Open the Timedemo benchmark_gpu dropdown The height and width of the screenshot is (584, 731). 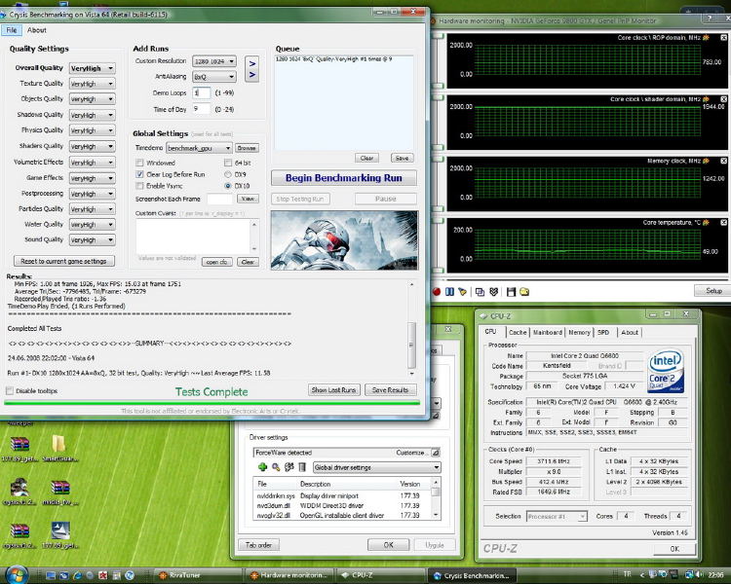coord(199,148)
